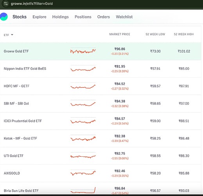Click 52 week low ₹56.57

point(155,191)
